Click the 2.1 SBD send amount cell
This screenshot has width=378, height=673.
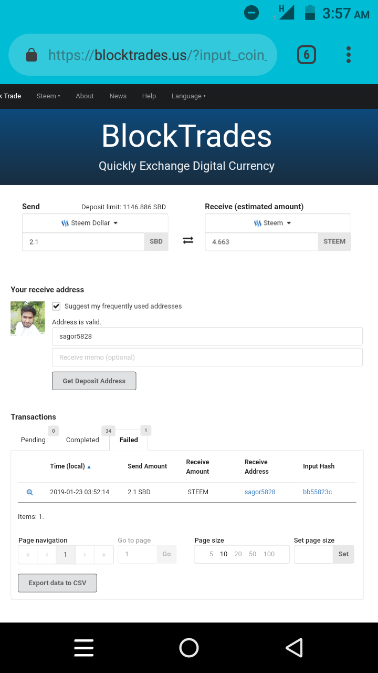click(139, 492)
